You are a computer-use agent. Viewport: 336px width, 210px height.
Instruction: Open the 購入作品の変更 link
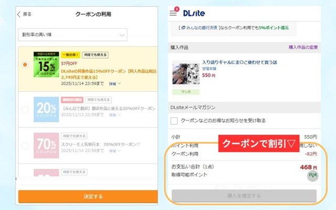303,47
